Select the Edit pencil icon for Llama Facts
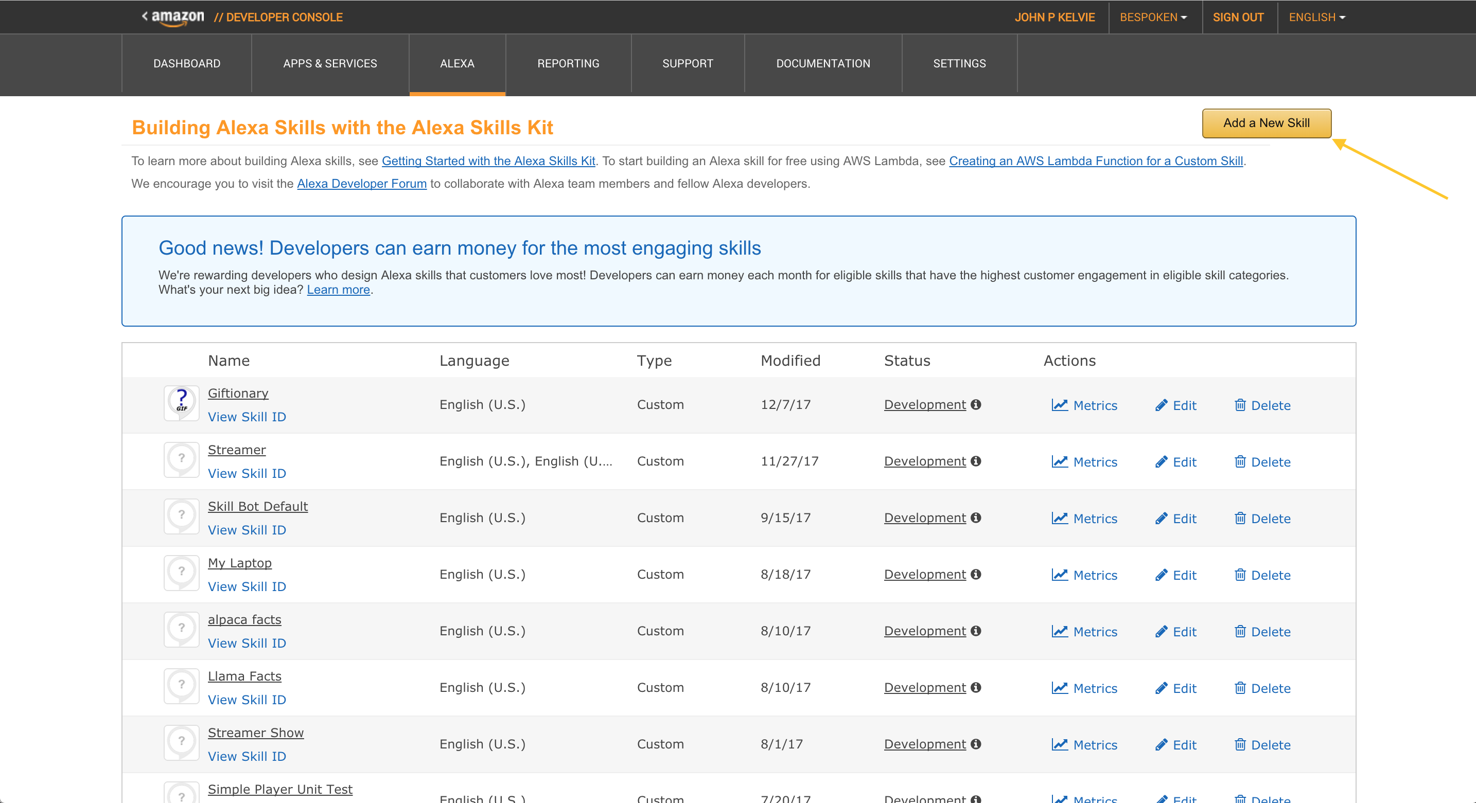The height and width of the screenshot is (803, 1476). (1162, 688)
